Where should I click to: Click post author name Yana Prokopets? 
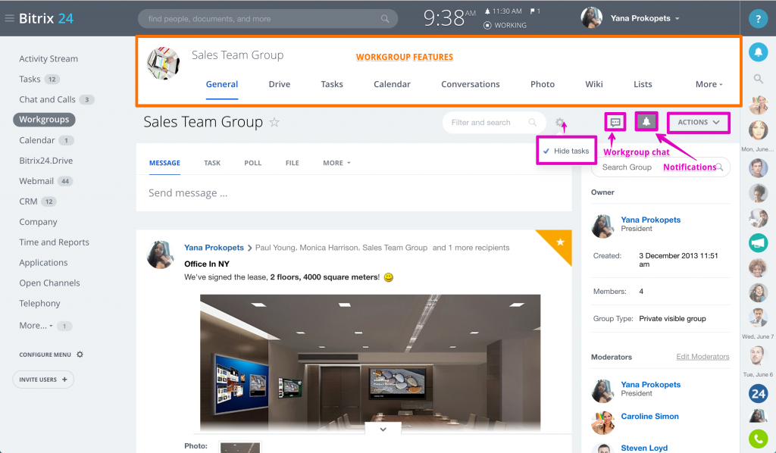click(214, 247)
